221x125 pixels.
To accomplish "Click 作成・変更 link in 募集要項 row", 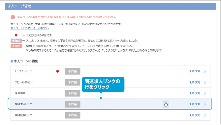I will 194,93.
